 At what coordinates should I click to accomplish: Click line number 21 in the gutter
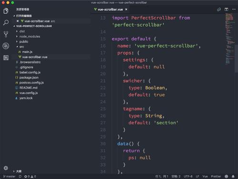(103, 81)
